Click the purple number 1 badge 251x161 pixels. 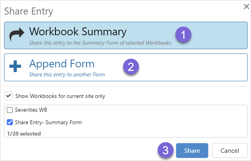[182, 34]
